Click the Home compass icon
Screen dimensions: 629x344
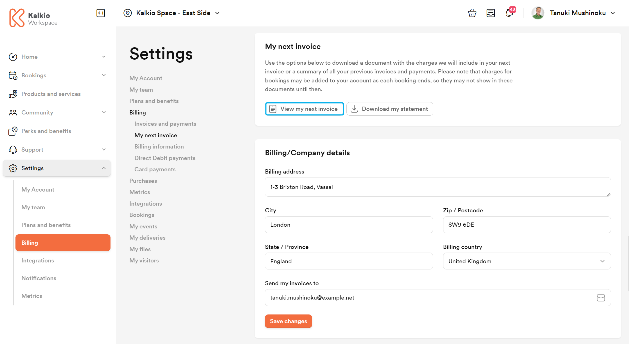point(13,57)
